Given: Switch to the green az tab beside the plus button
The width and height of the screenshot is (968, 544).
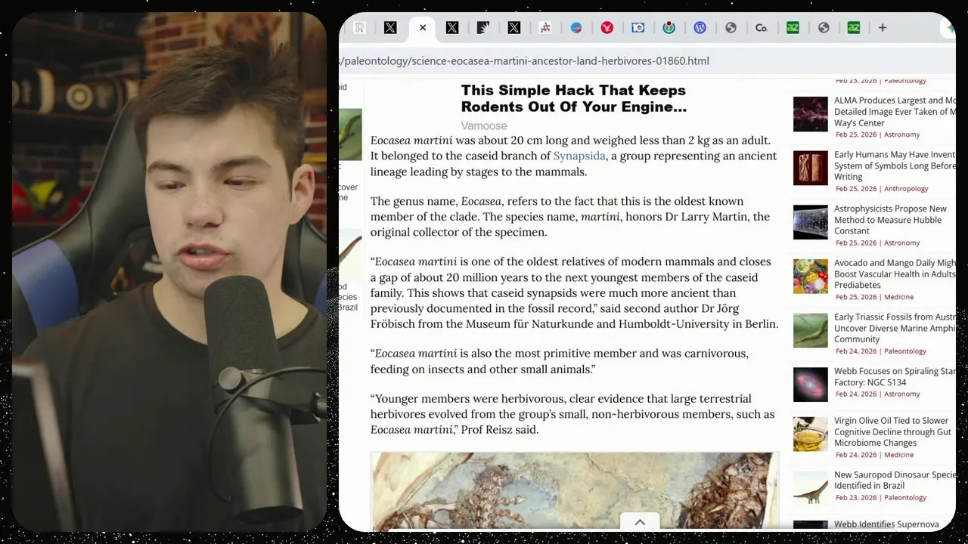Looking at the screenshot, I should 853,28.
